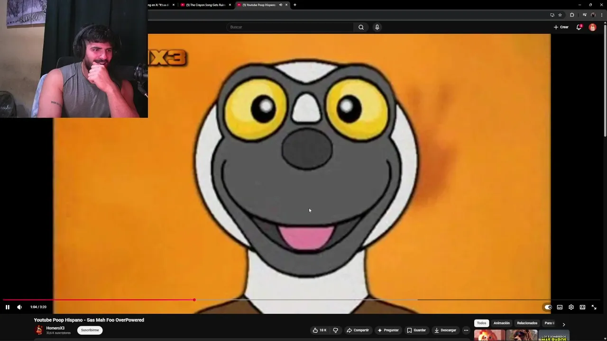Close The Crayon Song browser tab
Viewport: 607px width, 341px height.
230,5
